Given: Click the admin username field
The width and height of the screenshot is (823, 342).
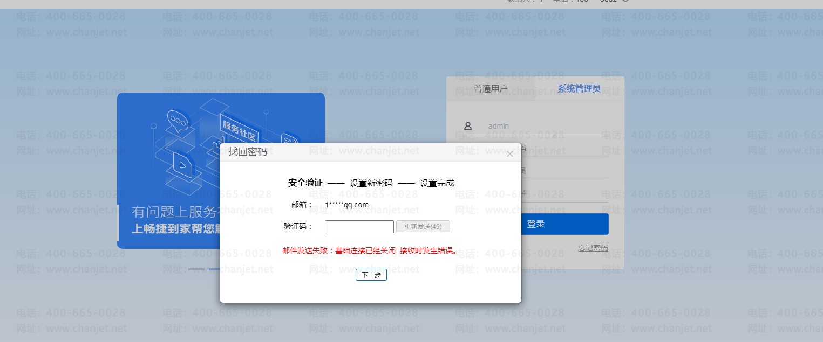Looking at the screenshot, I should click(545, 126).
